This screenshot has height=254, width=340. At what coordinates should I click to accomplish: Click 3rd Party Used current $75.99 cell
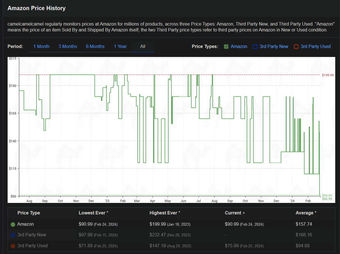(x=244, y=246)
